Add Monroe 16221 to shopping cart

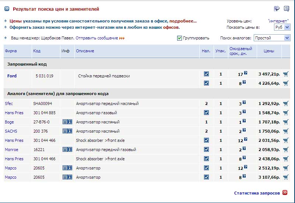click(286, 150)
